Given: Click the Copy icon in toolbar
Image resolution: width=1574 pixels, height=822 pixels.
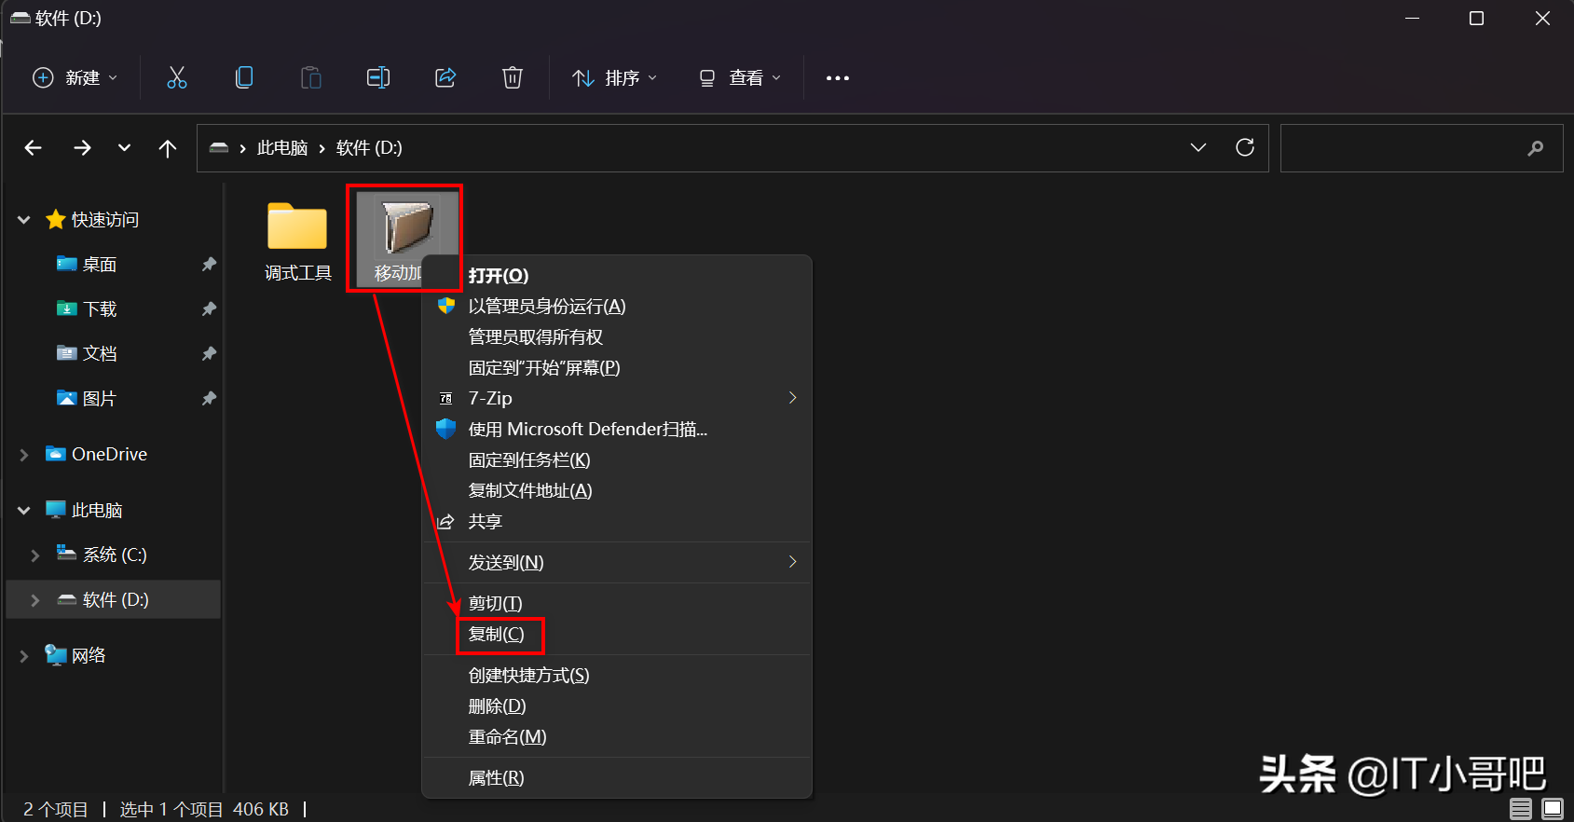Looking at the screenshot, I should [244, 77].
